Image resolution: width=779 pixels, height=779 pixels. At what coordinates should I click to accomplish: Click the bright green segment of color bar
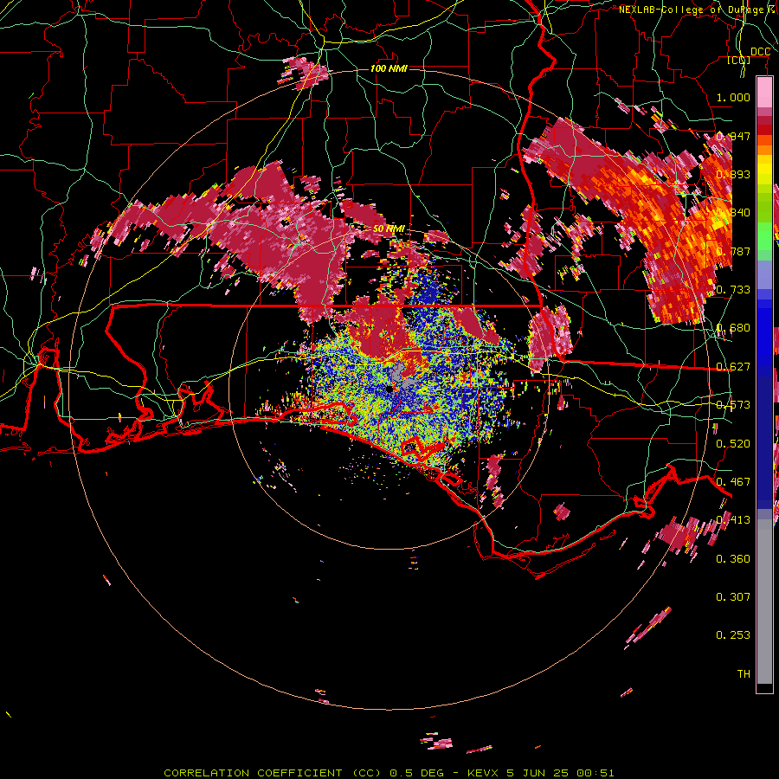764,236
